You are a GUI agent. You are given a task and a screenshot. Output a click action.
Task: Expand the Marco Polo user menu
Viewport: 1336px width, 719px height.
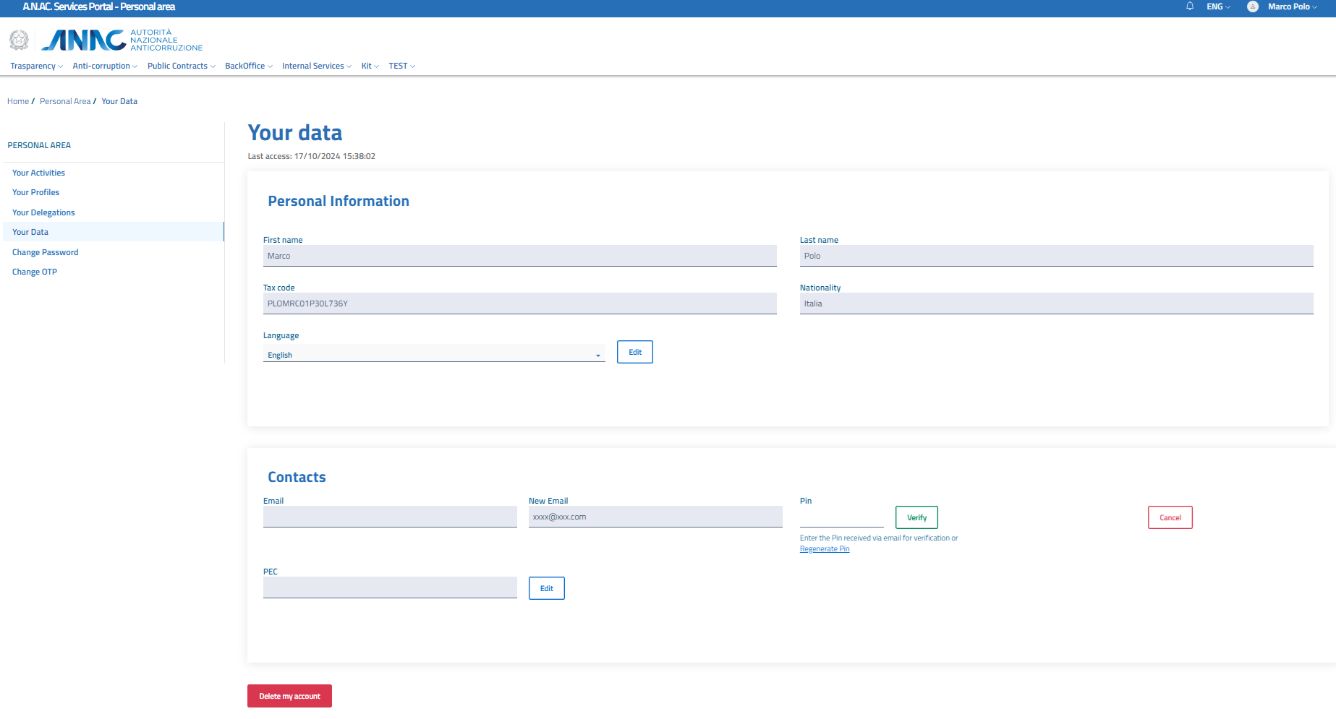coord(1293,7)
